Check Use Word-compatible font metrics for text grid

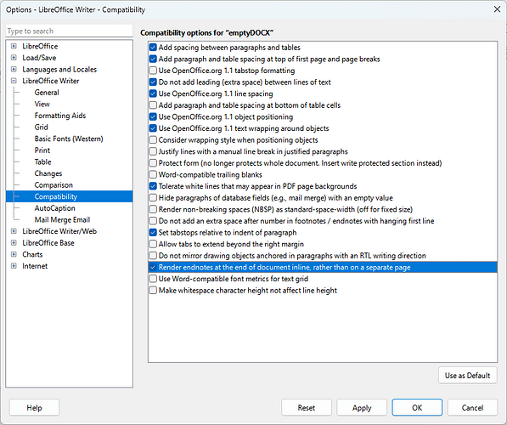coord(153,279)
